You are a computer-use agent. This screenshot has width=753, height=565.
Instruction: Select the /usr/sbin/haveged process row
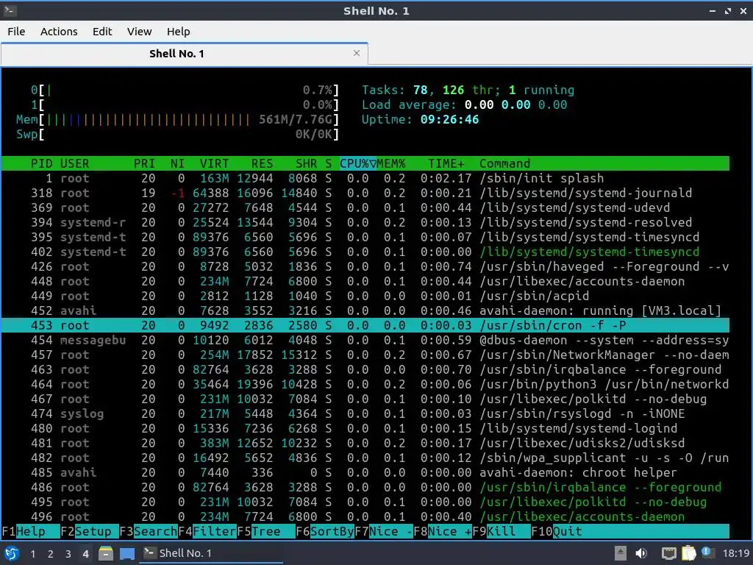pyautogui.click(x=365, y=266)
